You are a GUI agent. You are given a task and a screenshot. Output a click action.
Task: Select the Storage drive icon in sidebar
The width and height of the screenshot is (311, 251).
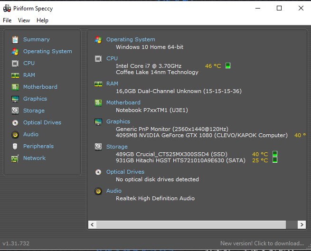click(15, 111)
